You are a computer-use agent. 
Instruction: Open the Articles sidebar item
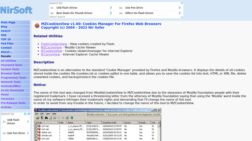15,107
